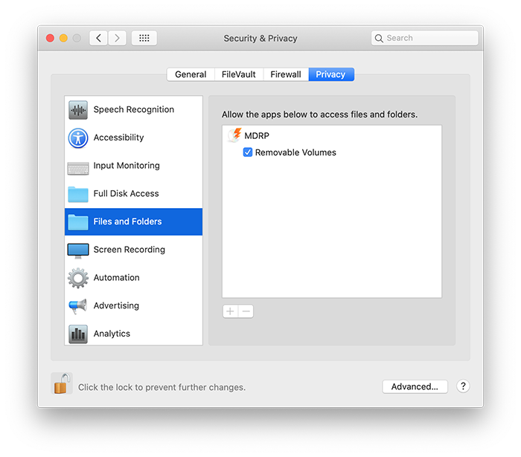
Task: Add an app with the plus button
Action: point(230,311)
